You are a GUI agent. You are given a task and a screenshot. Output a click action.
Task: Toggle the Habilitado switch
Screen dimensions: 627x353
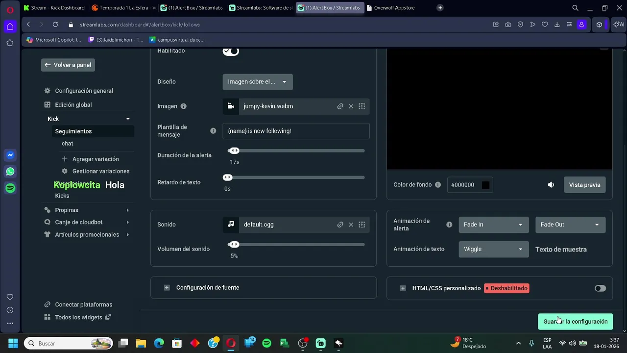pyautogui.click(x=231, y=51)
